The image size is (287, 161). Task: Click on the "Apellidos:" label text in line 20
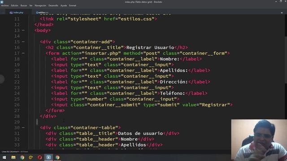[174, 71]
